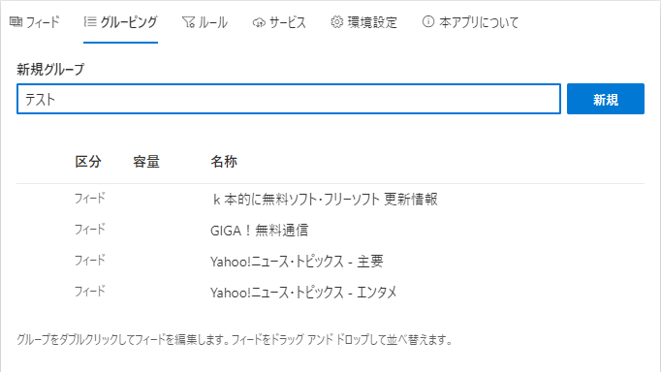This screenshot has height=372, width=661.
Task: Click the info icon beside 本アプリについて
Action: (x=428, y=21)
